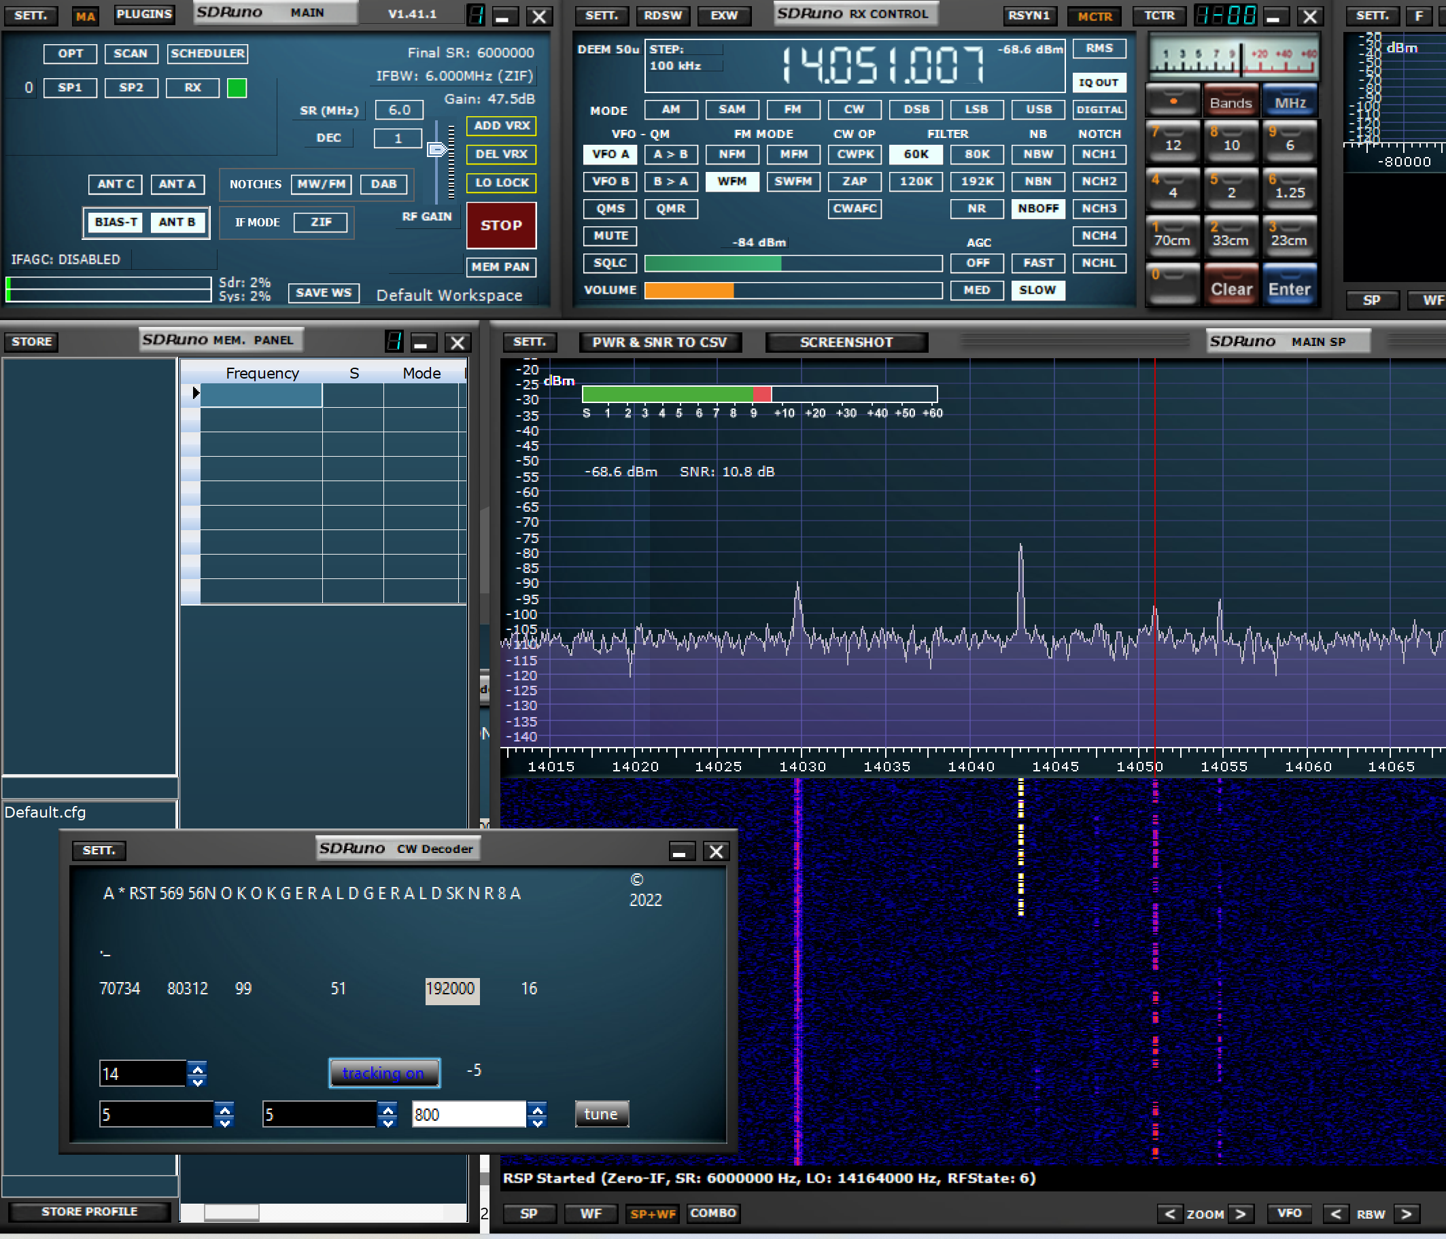Select the first Frequency cell in memory table
This screenshot has width=1446, height=1239.
[x=261, y=394]
